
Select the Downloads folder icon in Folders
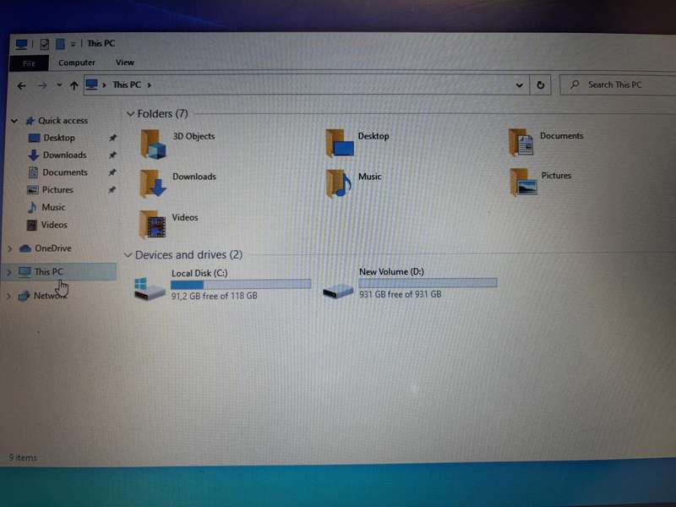[x=154, y=183]
